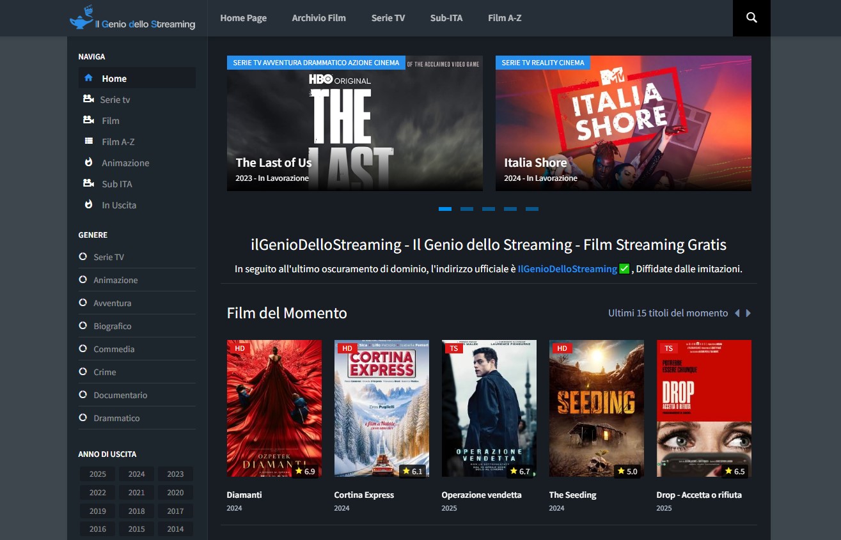Open Archivio Film in top navigation
The width and height of the screenshot is (841, 540).
(x=319, y=18)
